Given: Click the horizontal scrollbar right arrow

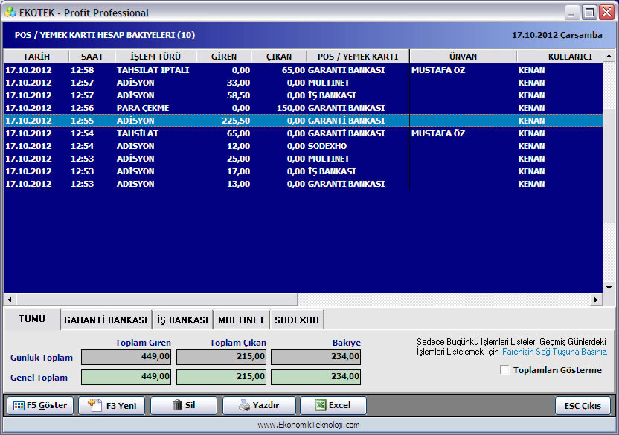Looking at the screenshot, I should point(596,300).
